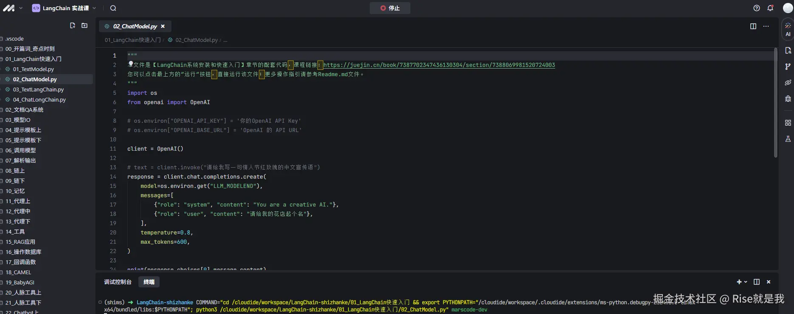Select the 终端 terminal tab
The width and height of the screenshot is (794, 314).
(x=149, y=282)
